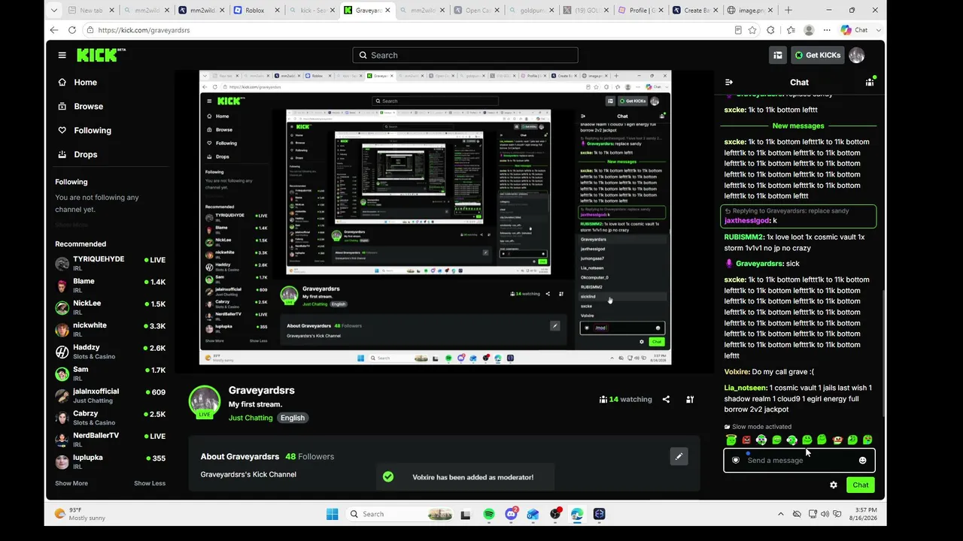Open the browser Copilot Chat button
Screen dimensions: 963x541
tap(854, 30)
